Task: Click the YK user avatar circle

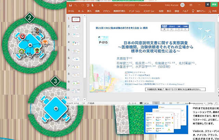Action: pyautogui.click(x=182, y=5)
